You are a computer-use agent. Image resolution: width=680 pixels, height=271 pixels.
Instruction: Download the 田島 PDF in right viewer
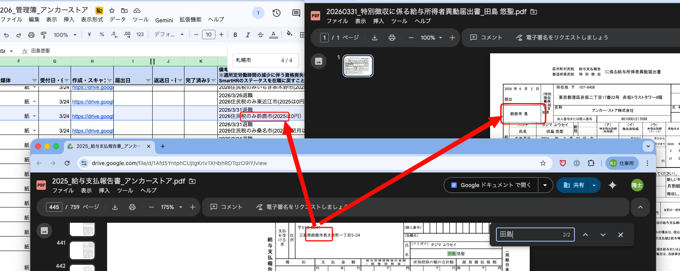(x=375, y=38)
